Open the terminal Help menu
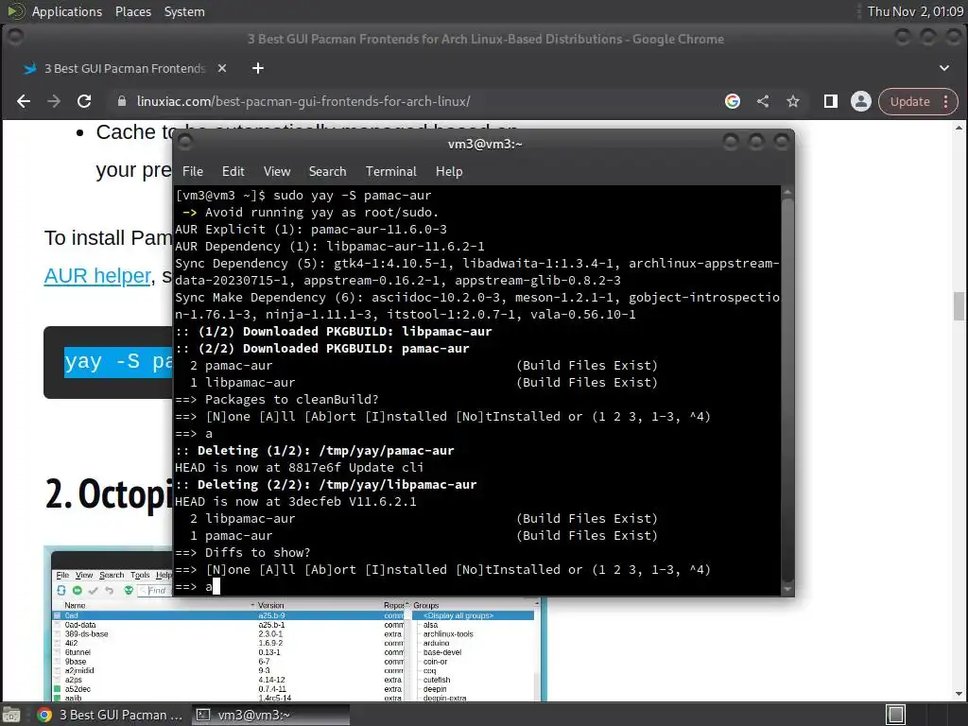Screen dimensions: 968x726 click(x=449, y=171)
